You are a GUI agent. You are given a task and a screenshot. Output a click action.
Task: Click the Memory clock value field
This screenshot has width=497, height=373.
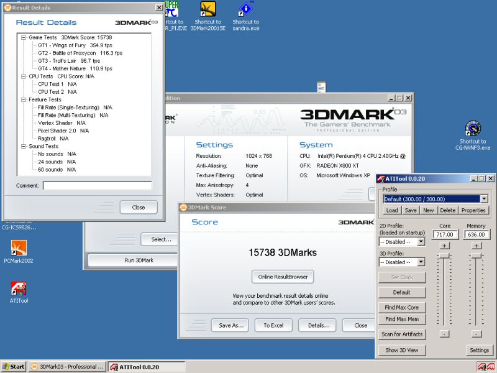pos(476,235)
